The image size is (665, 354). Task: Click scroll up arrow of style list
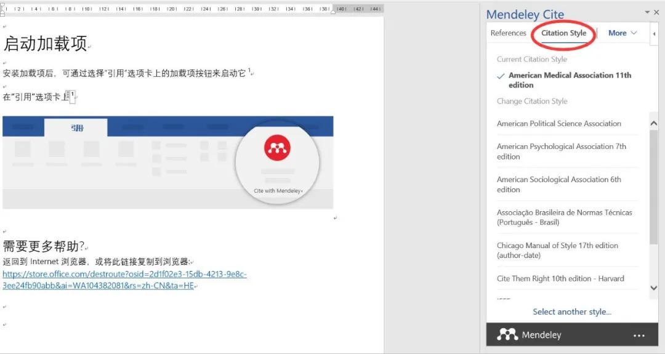[653, 123]
